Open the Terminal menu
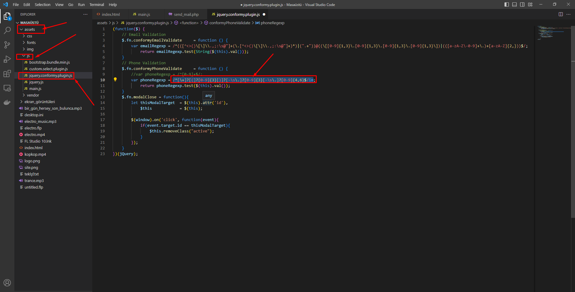 [97, 4]
